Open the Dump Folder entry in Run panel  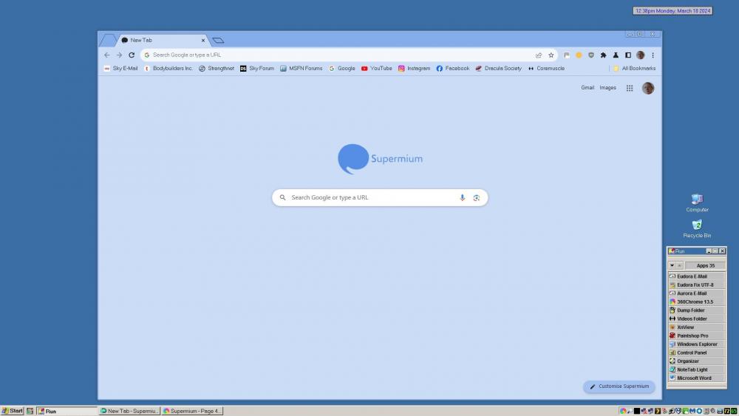click(697, 310)
